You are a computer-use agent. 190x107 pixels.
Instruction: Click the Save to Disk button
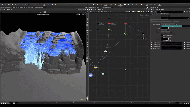pos(154,22)
